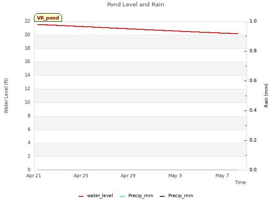
Task: Click the 14 label on water level axis
Action: [27, 75]
